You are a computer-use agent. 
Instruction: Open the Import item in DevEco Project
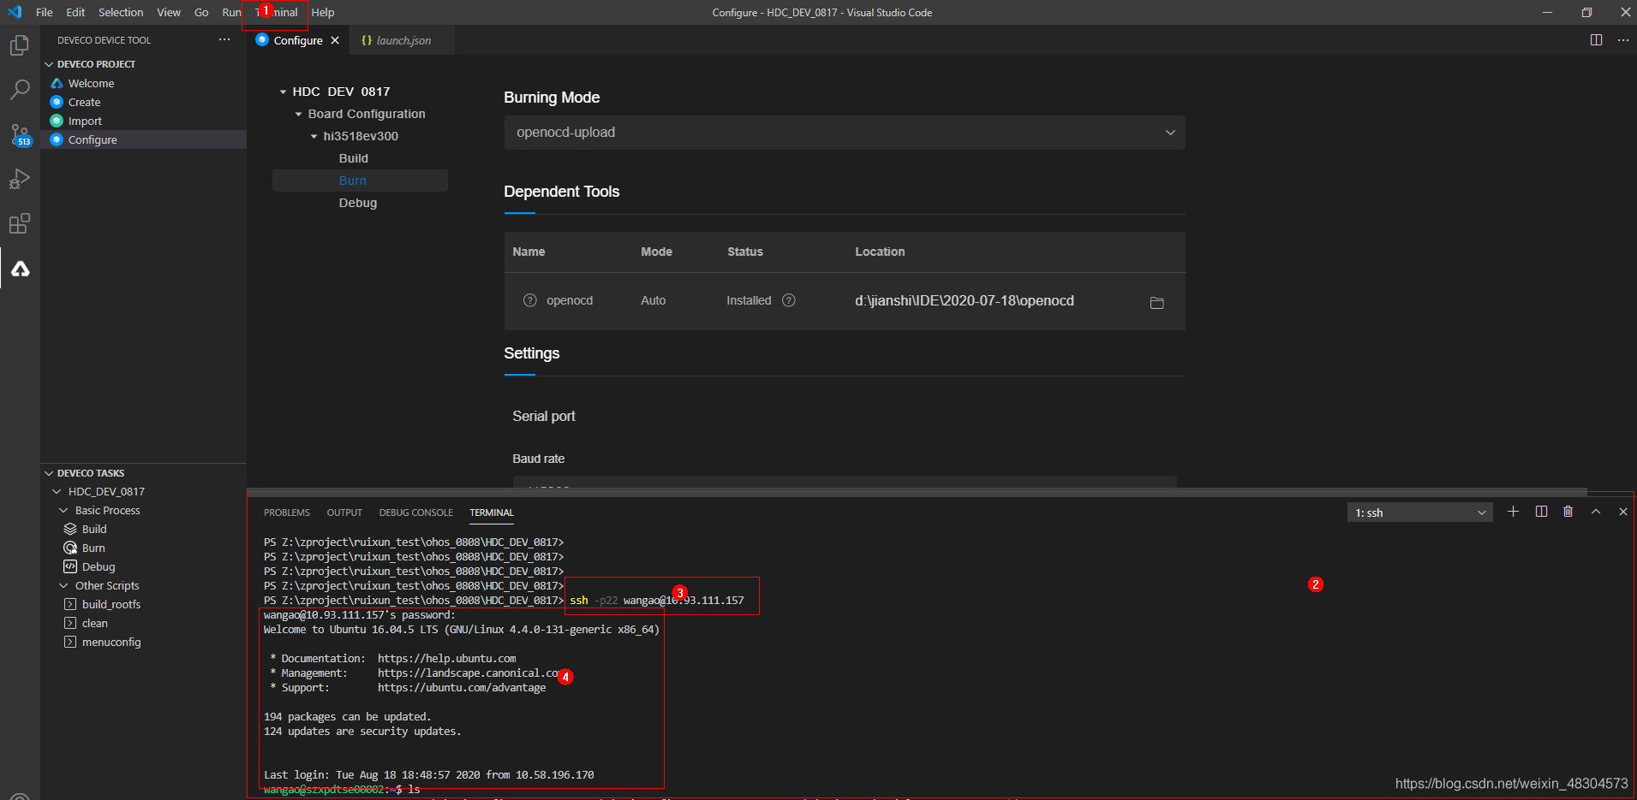(x=85, y=121)
